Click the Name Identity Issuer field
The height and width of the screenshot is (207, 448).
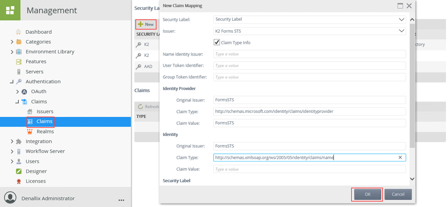tap(310, 54)
